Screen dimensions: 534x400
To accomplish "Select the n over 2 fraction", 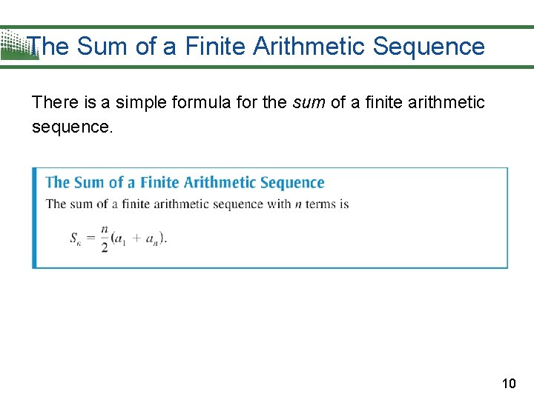I will (x=105, y=238).
